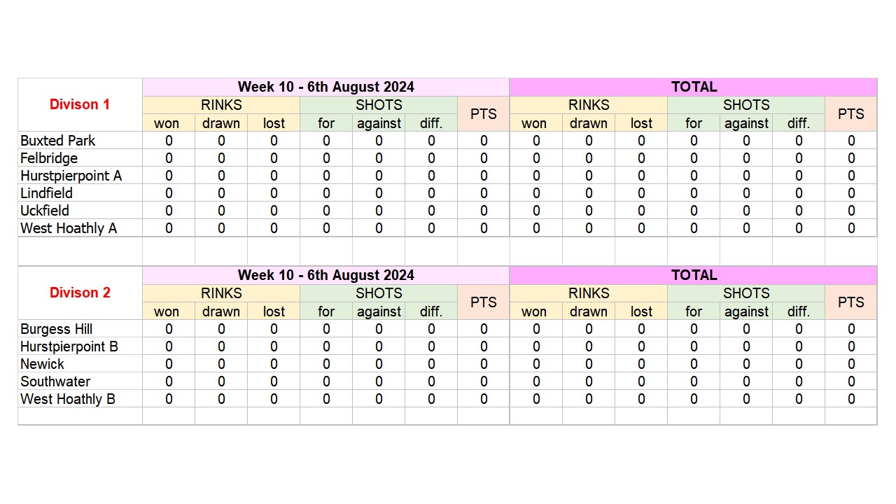Select the Division 1 TOTAL header cell
Image resolution: width=896 pixels, height=504 pixels.
point(694,87)
